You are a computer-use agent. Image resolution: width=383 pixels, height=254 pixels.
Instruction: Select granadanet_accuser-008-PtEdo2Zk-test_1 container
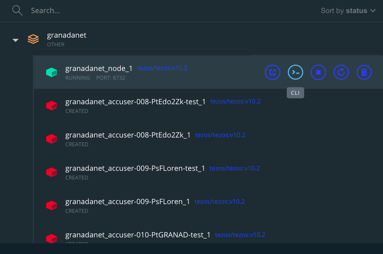(x=135, y=102)
